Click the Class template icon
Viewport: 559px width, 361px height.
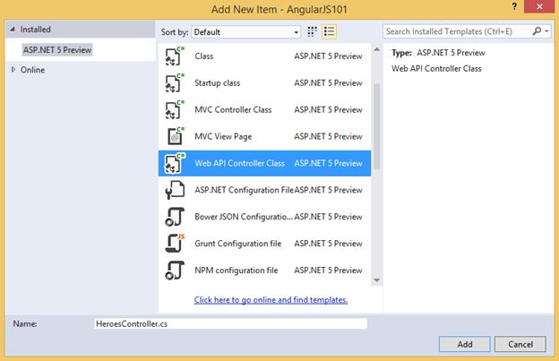(x=175, y=56)
